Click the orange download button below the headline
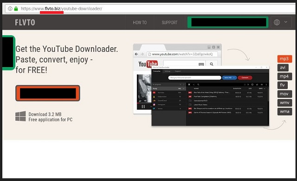Image resolution: width=297 pixels, height=181 pixels. coord(48,93)
